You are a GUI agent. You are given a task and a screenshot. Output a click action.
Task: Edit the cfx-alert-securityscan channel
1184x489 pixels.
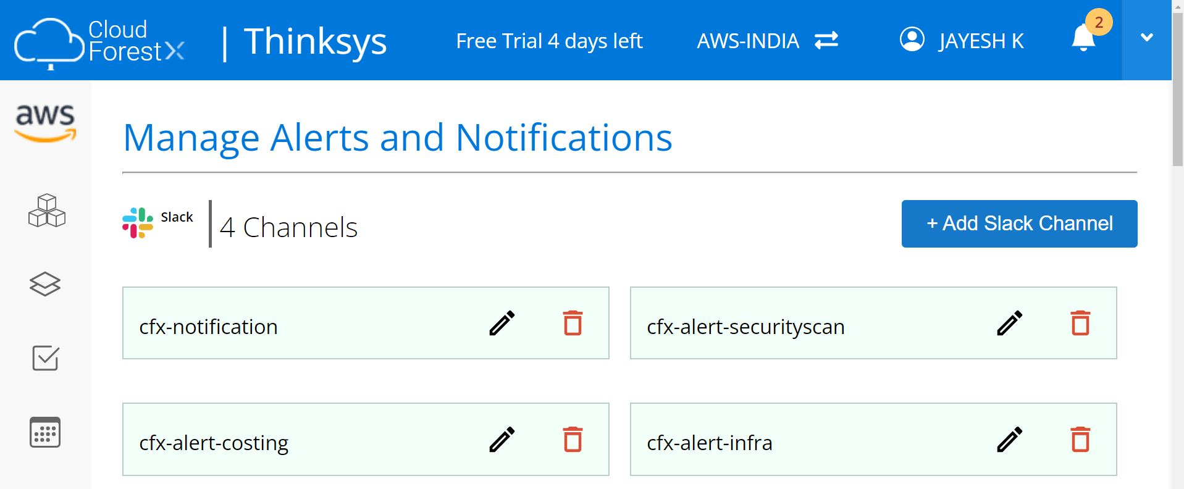(1009, 323)
